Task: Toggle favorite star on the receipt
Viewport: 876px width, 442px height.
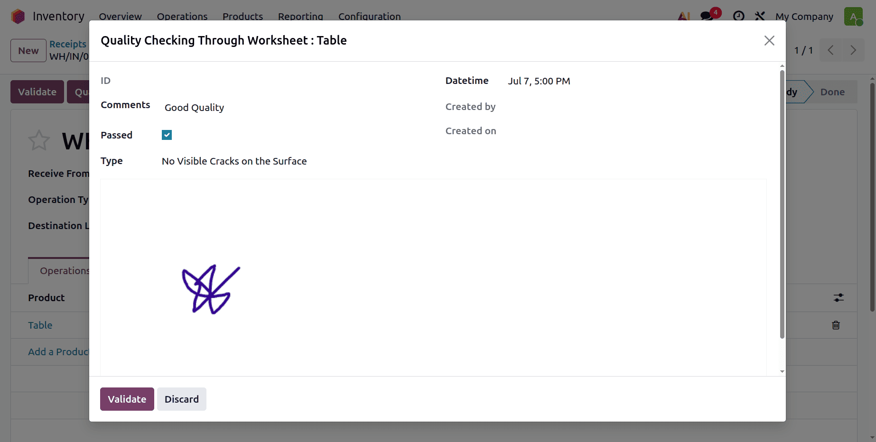Action: (x=39, y=140)
